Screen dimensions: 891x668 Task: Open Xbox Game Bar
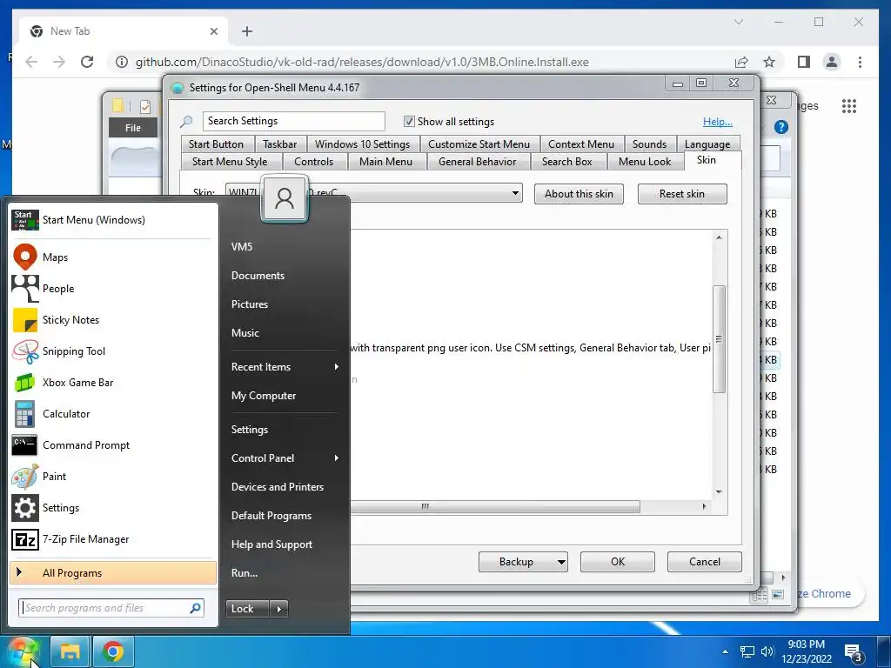(113, 383)
